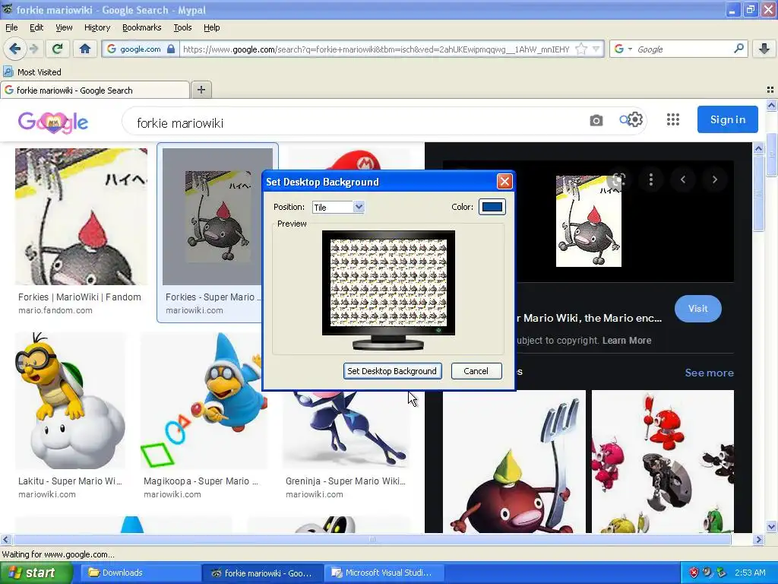Click the Learn More link
This screenshot has width=778, height=584.
[627, 340]
